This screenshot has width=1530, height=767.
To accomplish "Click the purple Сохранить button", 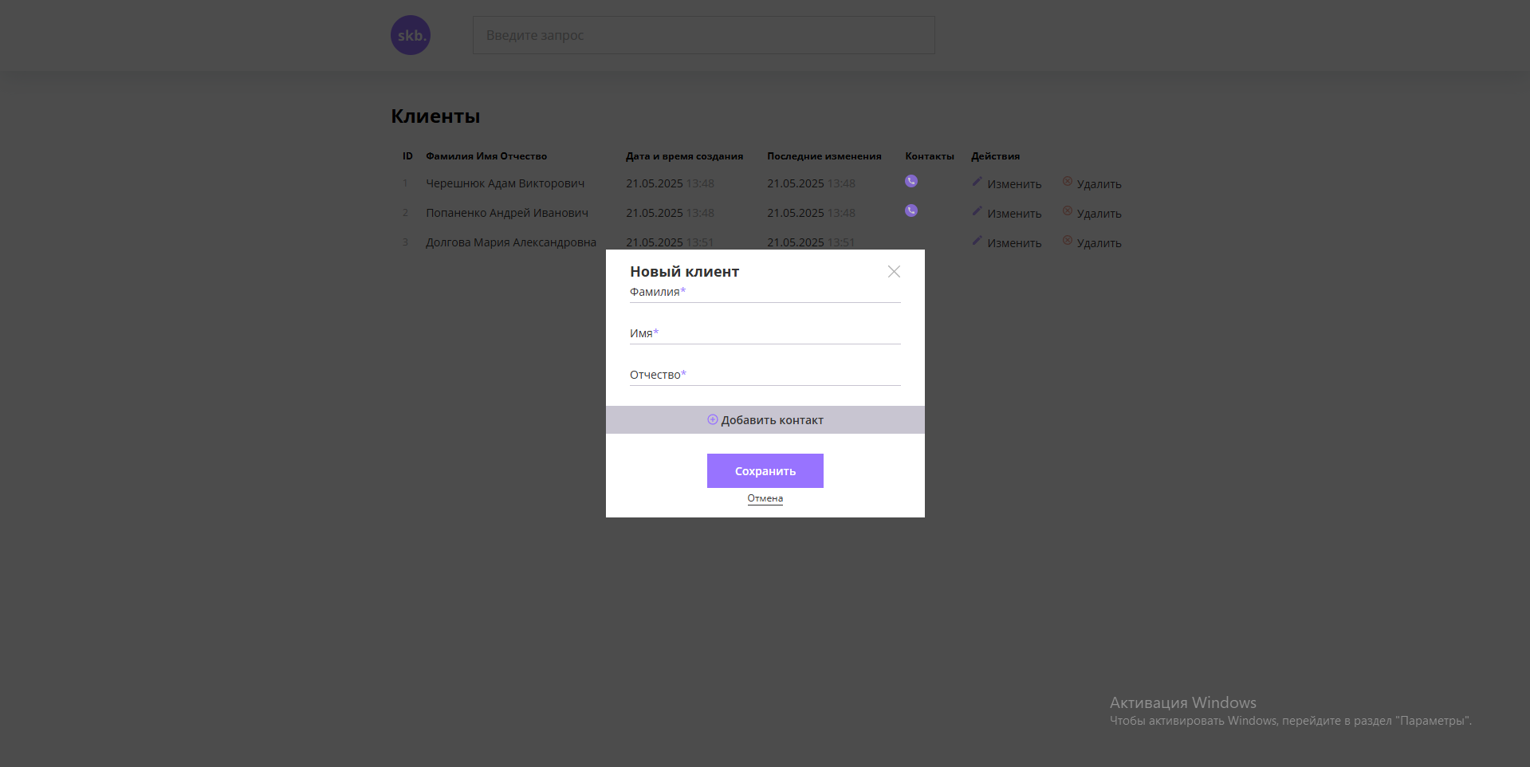I will coord(765,471).
